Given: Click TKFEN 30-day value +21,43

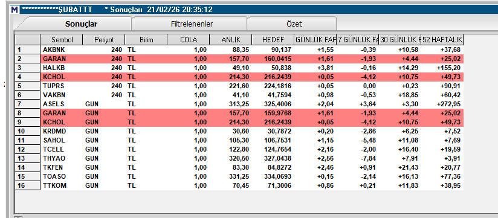Looking at the screenshot, I should (x=408, y=167).
